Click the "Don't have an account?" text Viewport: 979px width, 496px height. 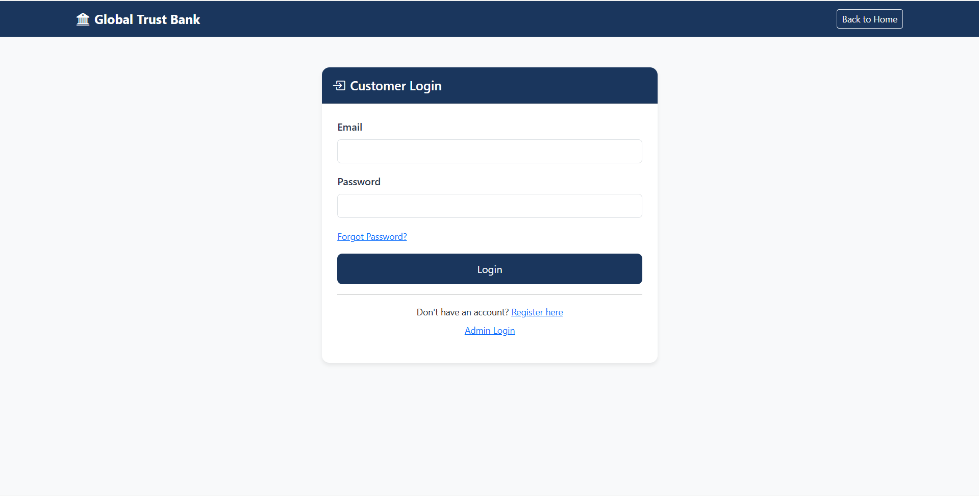[462, 312]
